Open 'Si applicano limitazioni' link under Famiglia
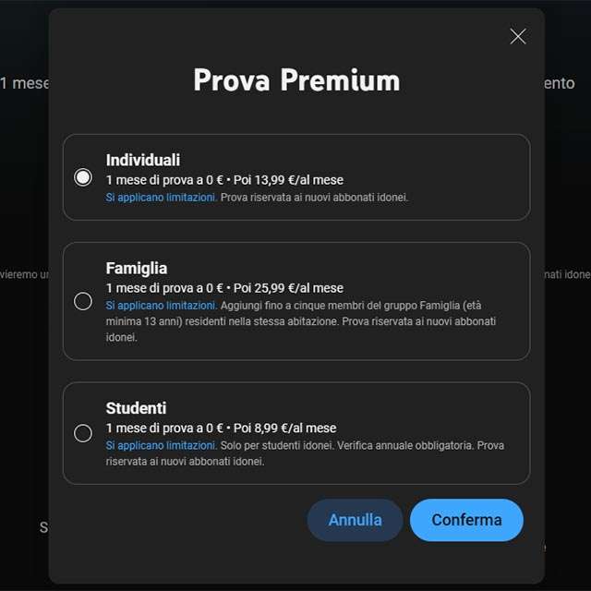 (159, 305)
